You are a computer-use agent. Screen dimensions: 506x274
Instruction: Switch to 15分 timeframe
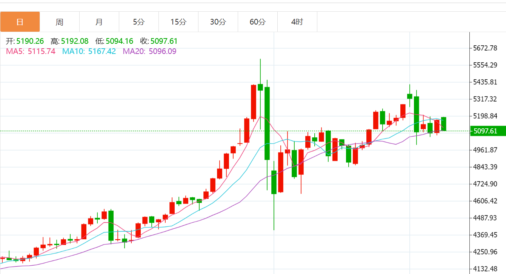(178, 22)
